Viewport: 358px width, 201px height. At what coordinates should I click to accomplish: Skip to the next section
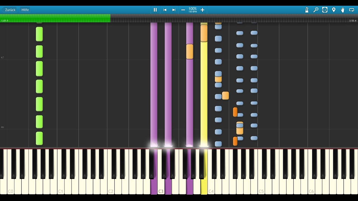[174, 10]
